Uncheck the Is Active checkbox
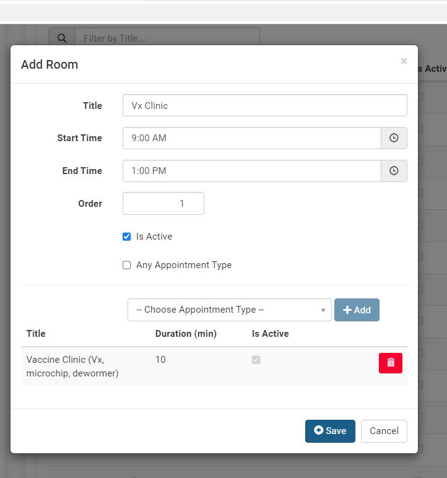Screen dimensions: 447x478 pos(127,237)
